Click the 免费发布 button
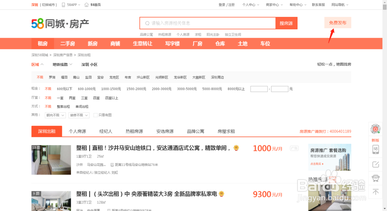Viewport: 387px width, 211px height. coord(337,23)
